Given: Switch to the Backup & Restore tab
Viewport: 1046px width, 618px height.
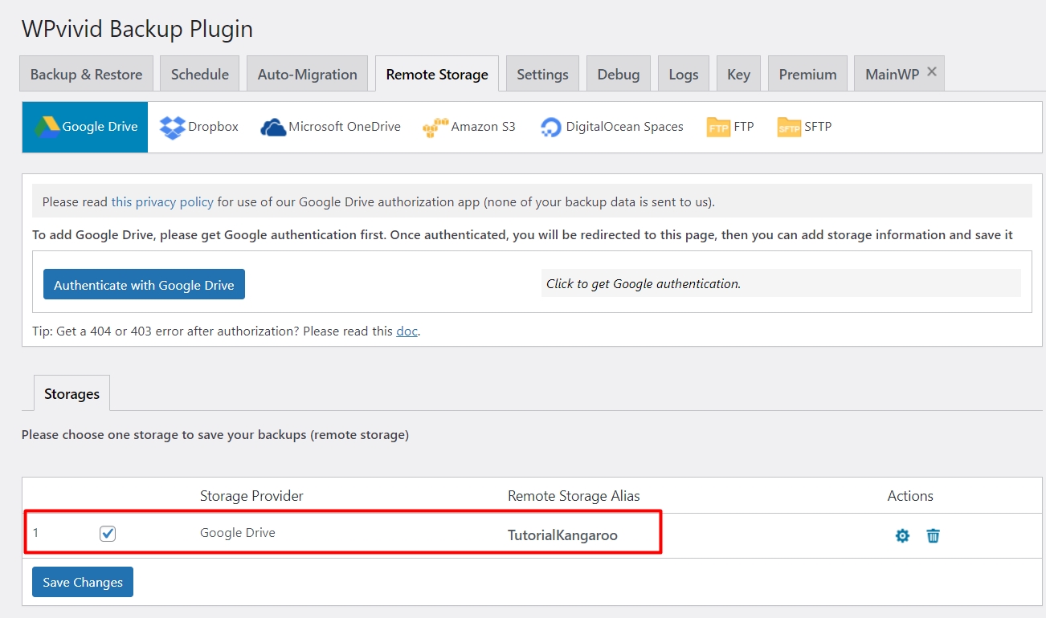Looking at the screenshot, I should [86, 75].
